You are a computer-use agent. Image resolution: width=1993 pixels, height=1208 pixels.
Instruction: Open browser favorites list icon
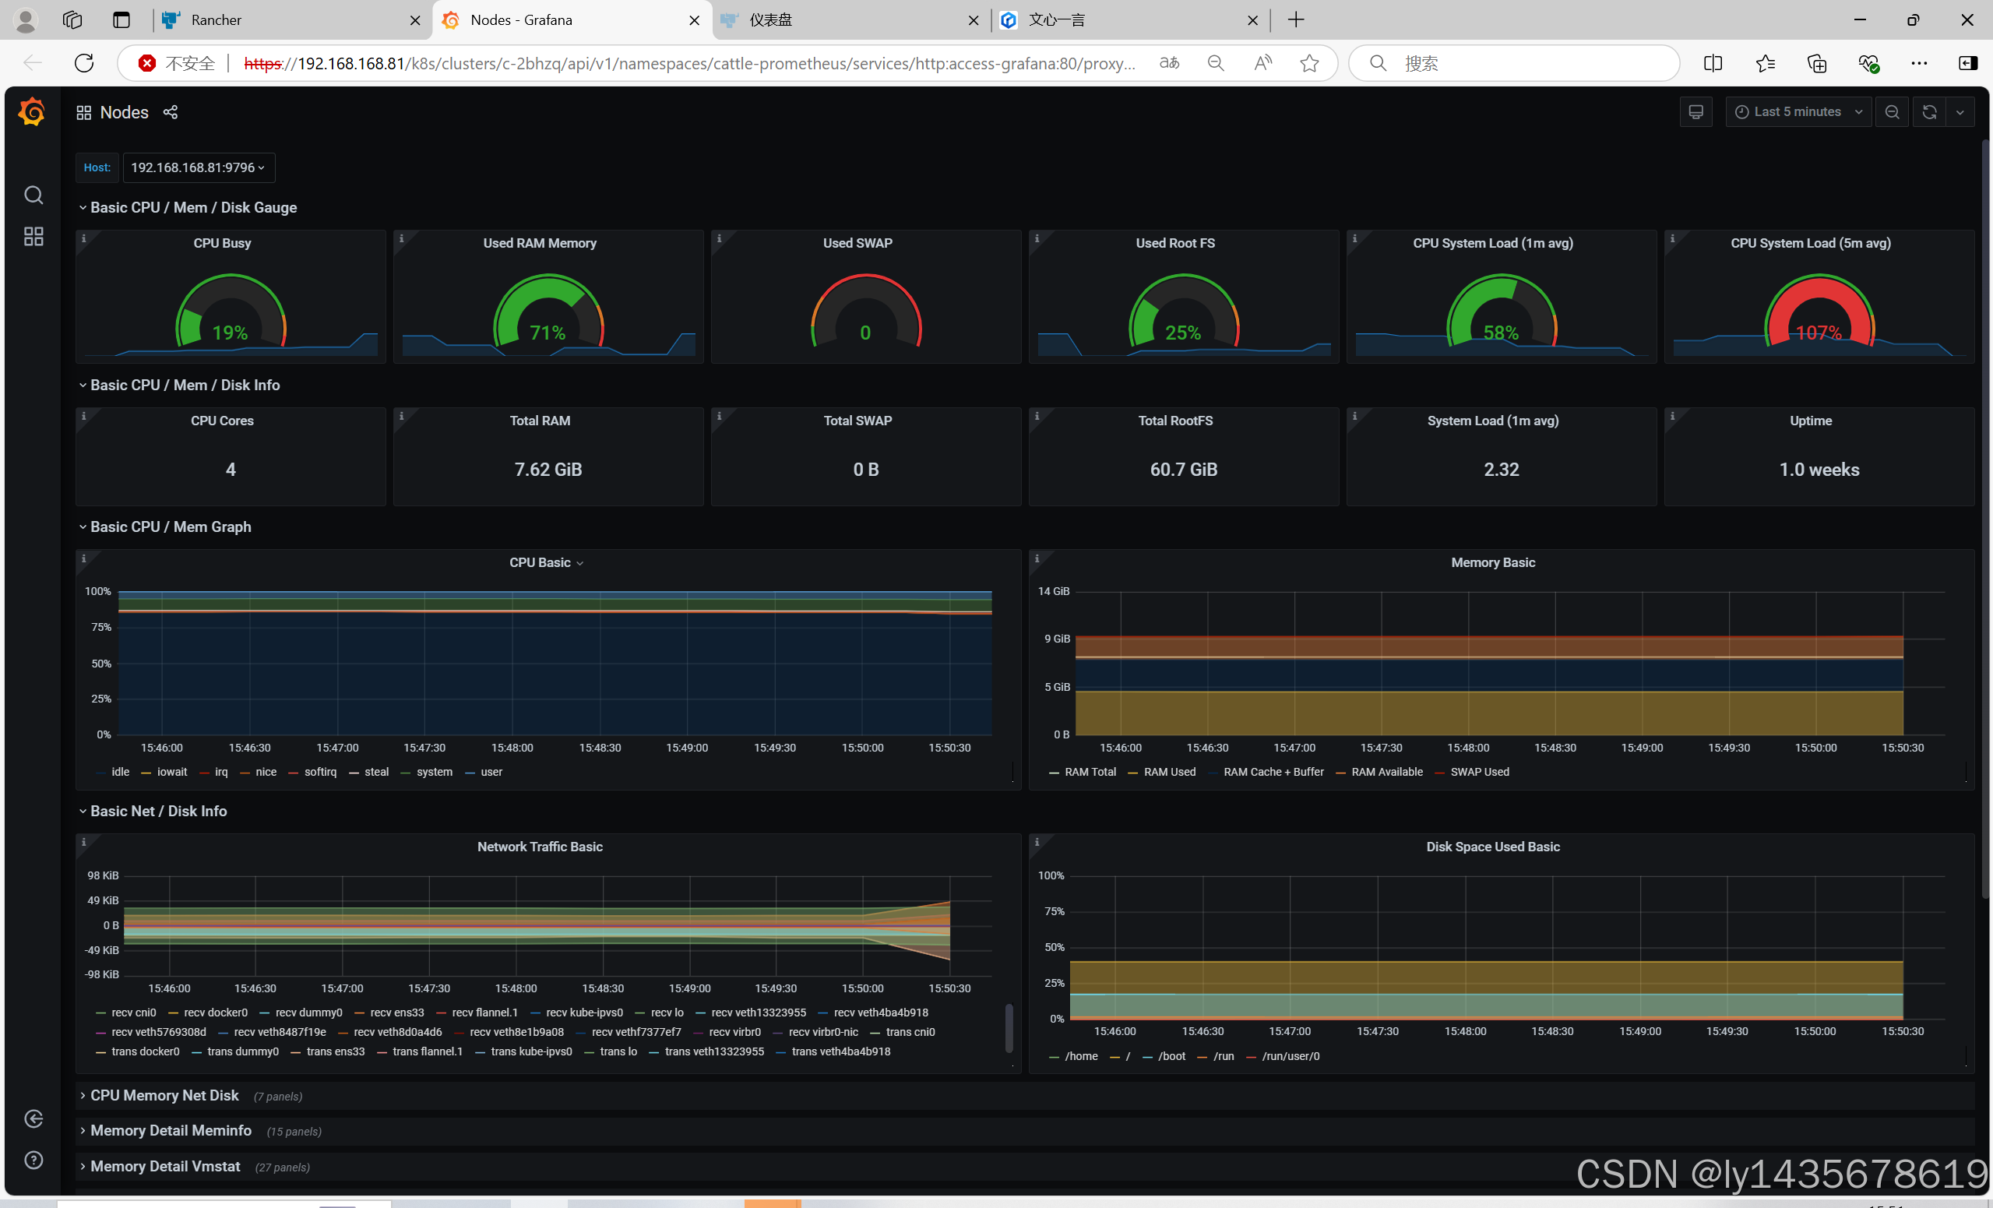(x=1765, y=63)
